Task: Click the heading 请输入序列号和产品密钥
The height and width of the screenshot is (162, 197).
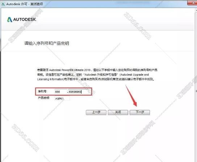Action: pyautogui.click(x=47, y=43)
